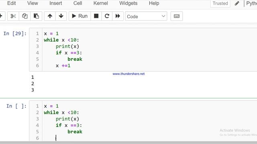Click 'while x <10:' in the unexecuted cell

tap(61, 112)
